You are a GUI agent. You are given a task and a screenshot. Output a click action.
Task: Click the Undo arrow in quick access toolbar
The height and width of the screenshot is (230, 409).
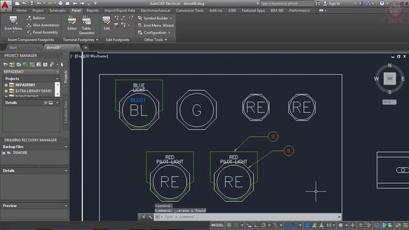tap(39, 3)
